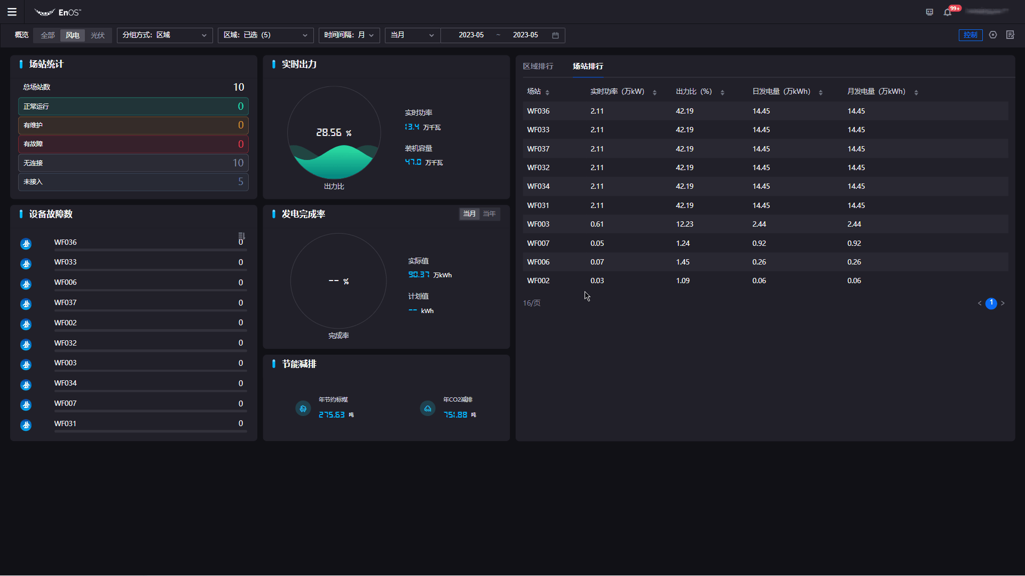Click the start date 2023-05 field
This screenshot has width=1025, height=576.
471,35
